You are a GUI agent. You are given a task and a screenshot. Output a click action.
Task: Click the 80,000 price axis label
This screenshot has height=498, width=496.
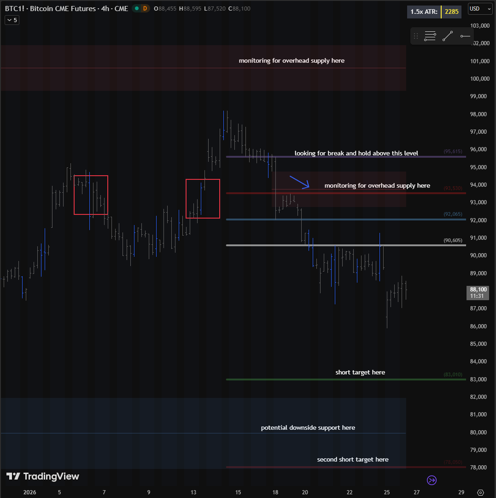click(x=478, y=432)
